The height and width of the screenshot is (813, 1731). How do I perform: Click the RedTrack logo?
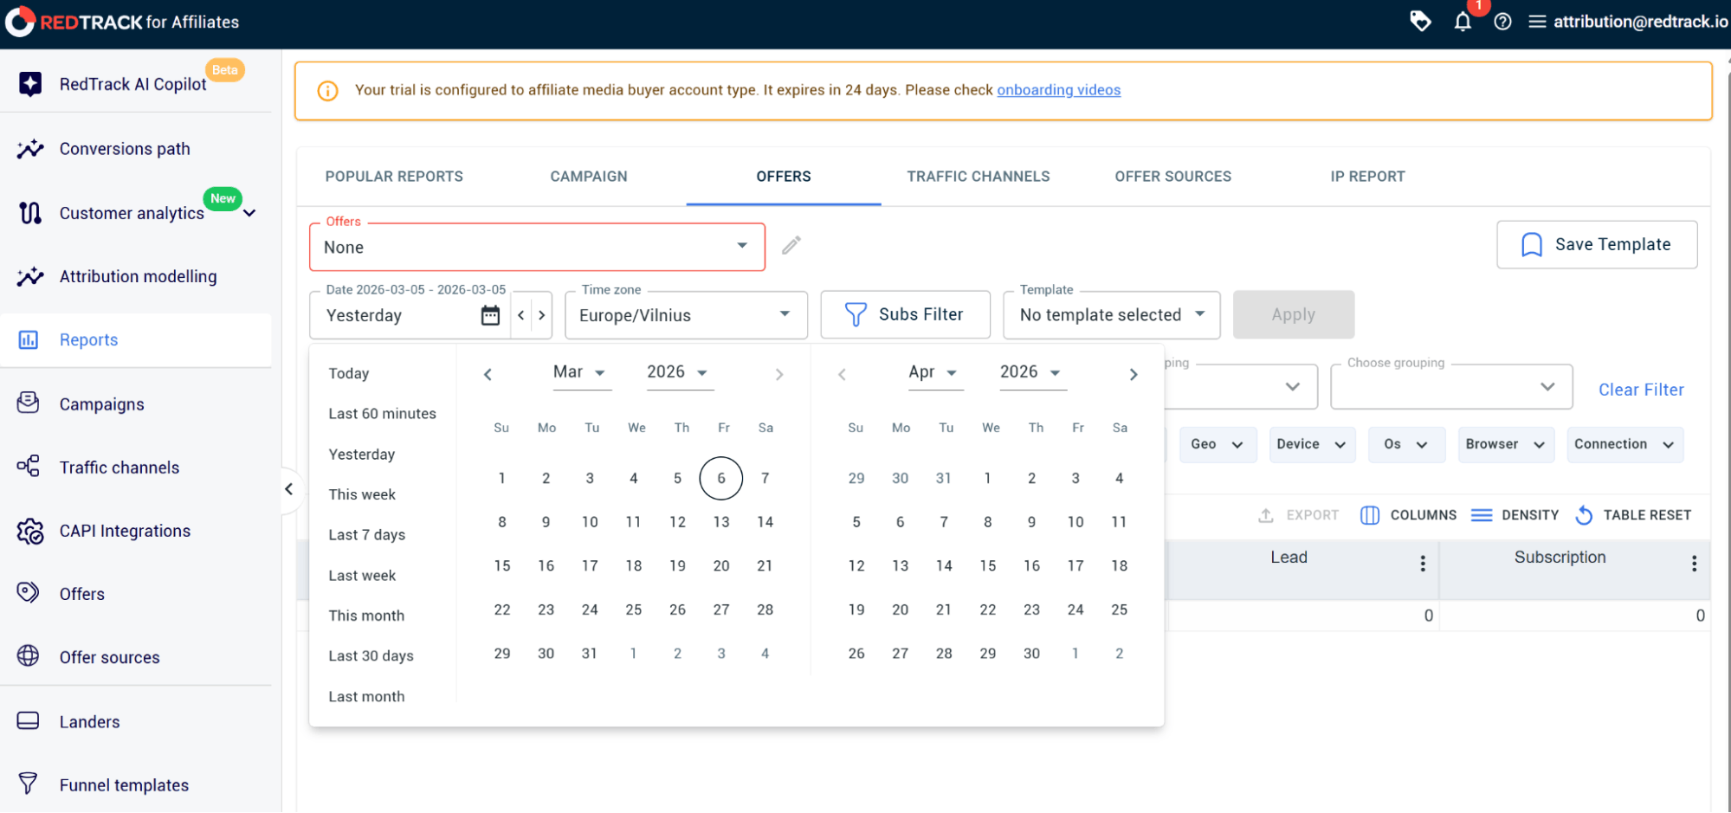[x=122, y=22]
